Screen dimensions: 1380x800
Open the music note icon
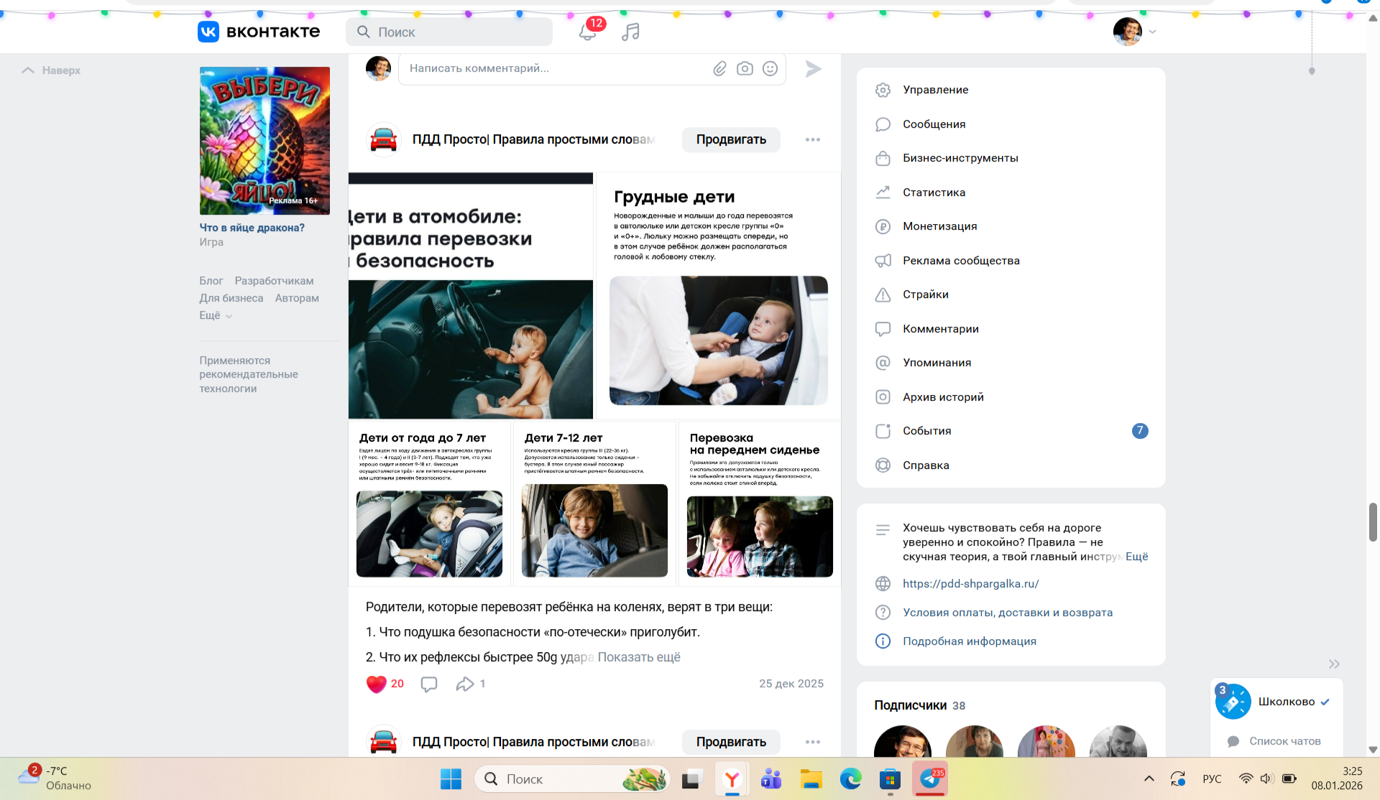[x=630, y=32]
